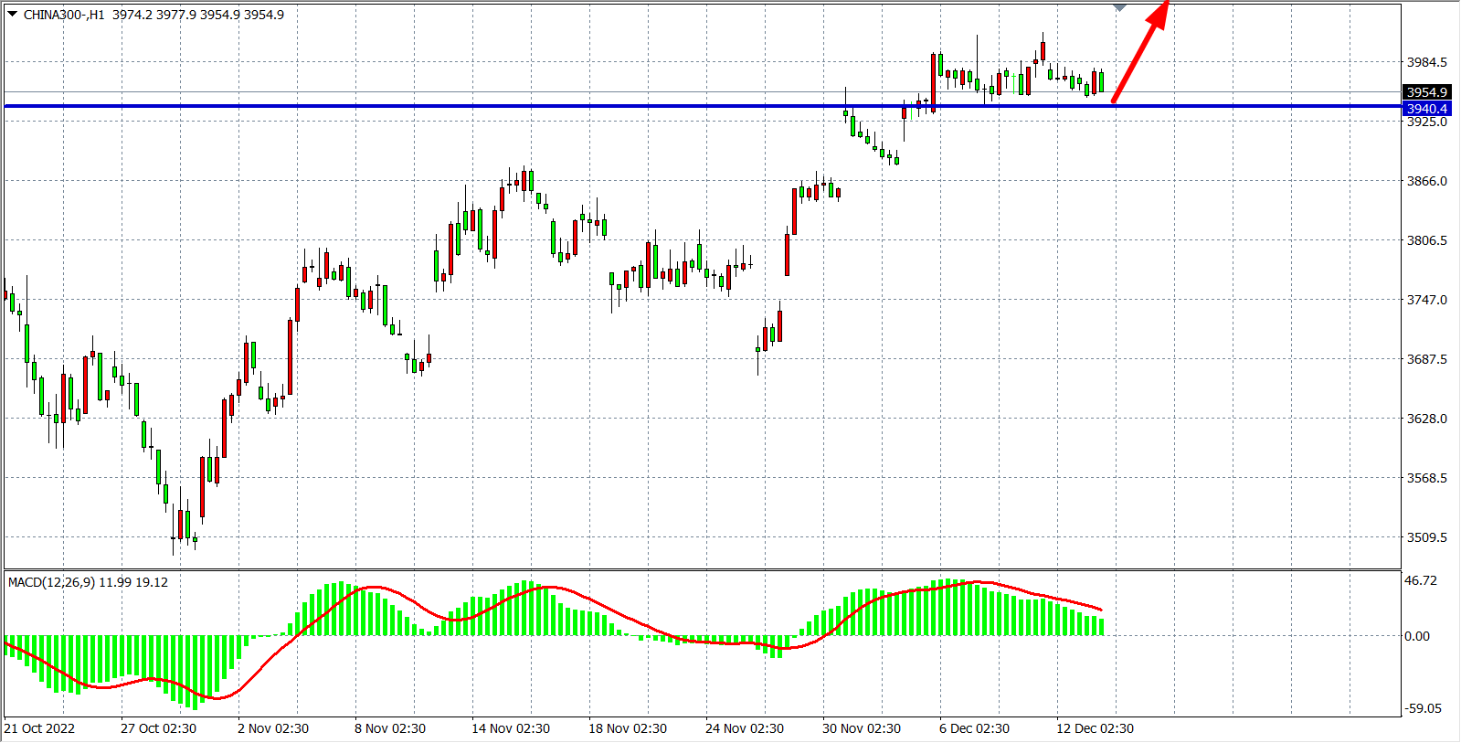Click the MACD(12,26,9) indicator label
Viewport: 1461px width, 743px height.
tap(51, 582)
